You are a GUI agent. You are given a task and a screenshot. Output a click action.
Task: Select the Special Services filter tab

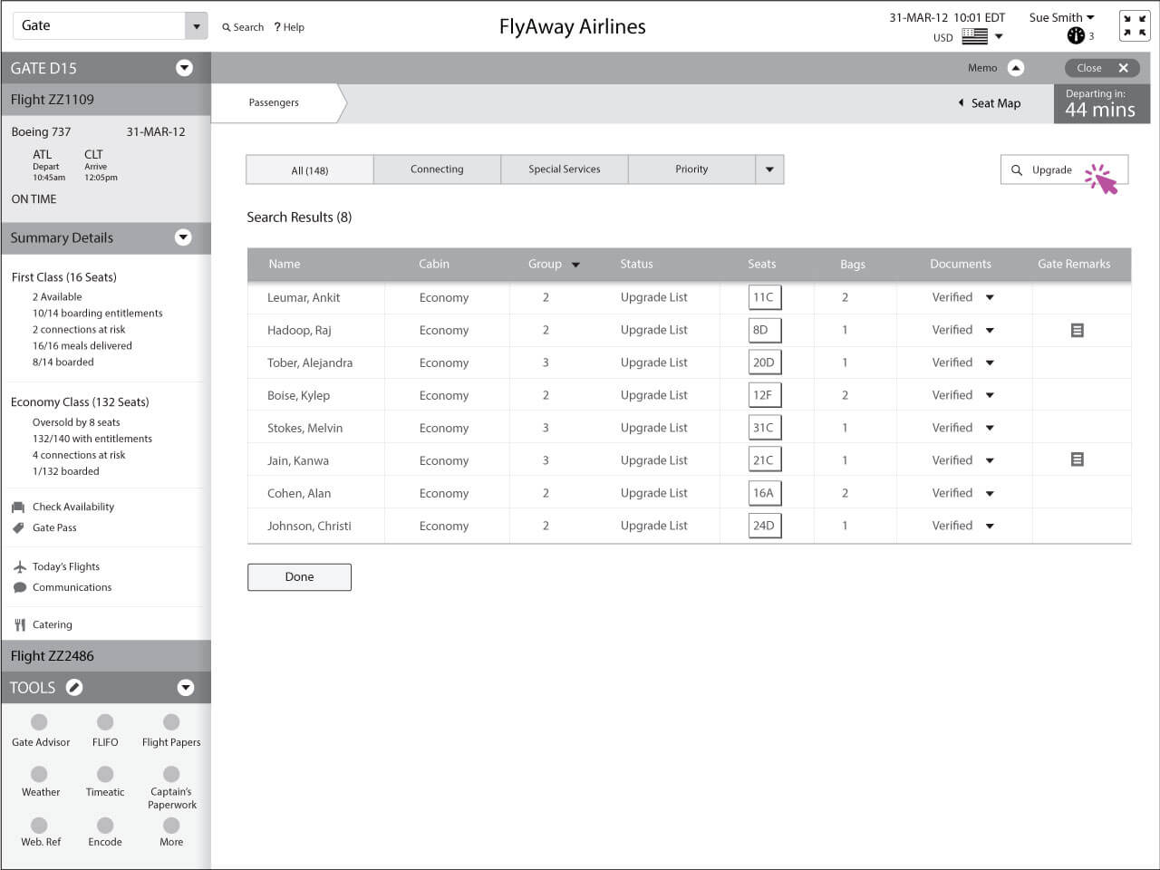point(564,169)
